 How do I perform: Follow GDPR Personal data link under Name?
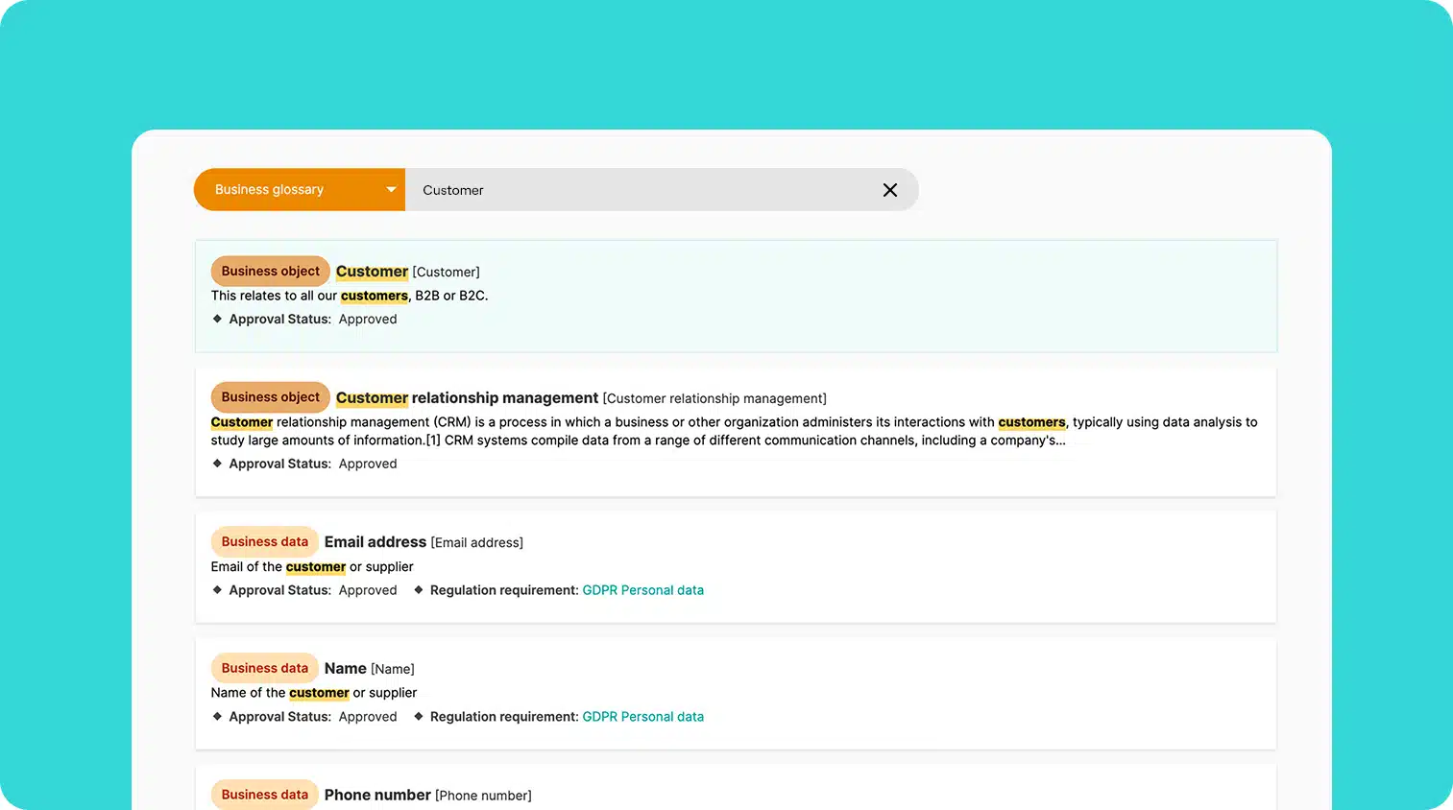642,717
